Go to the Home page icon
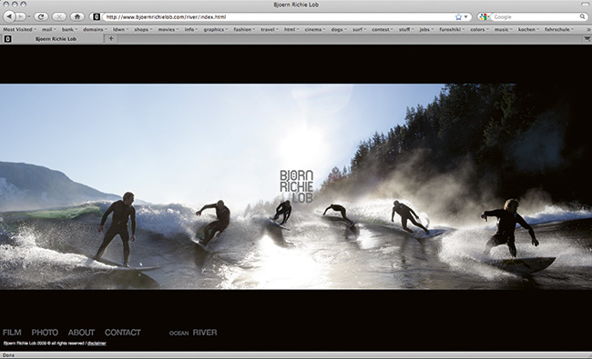The height and width of the screenshot is (359, 592). (x=77, y=16)
